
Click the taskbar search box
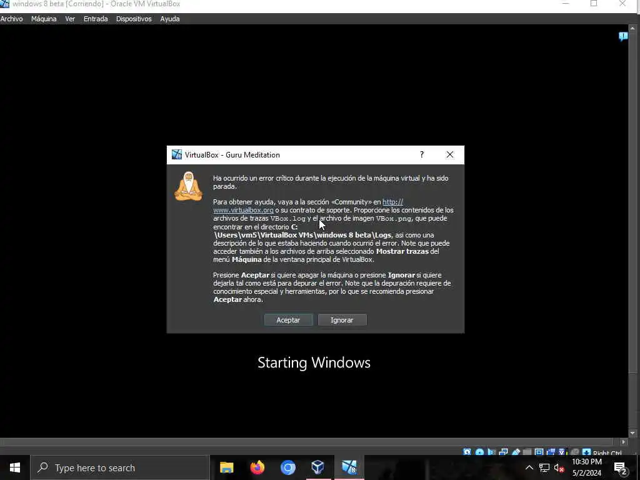tap(119, 467)
